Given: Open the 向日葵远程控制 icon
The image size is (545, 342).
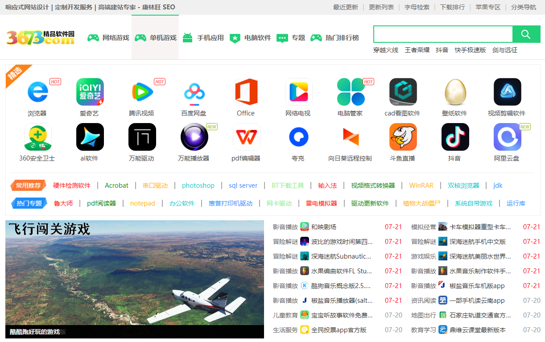Looking at the screenshot, I should (351, 137).
